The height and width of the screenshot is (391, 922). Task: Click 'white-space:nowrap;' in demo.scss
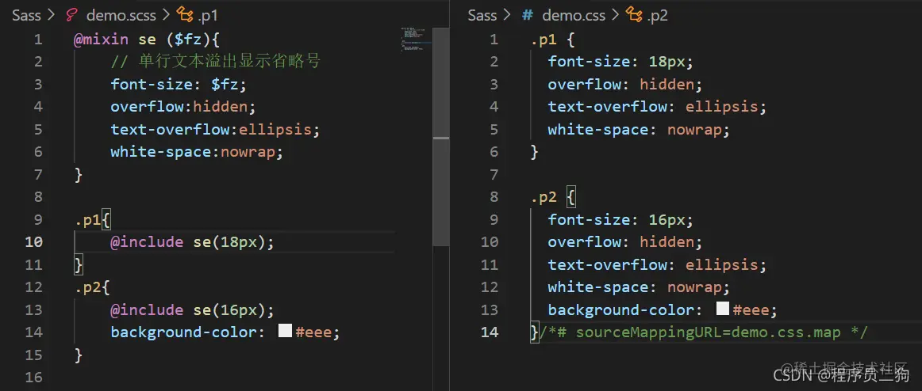[x=197, y=152]
